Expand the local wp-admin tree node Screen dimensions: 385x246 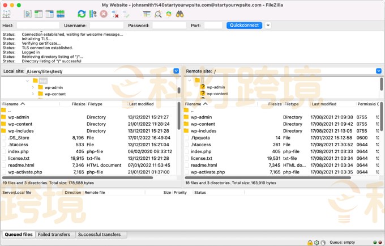33,87
